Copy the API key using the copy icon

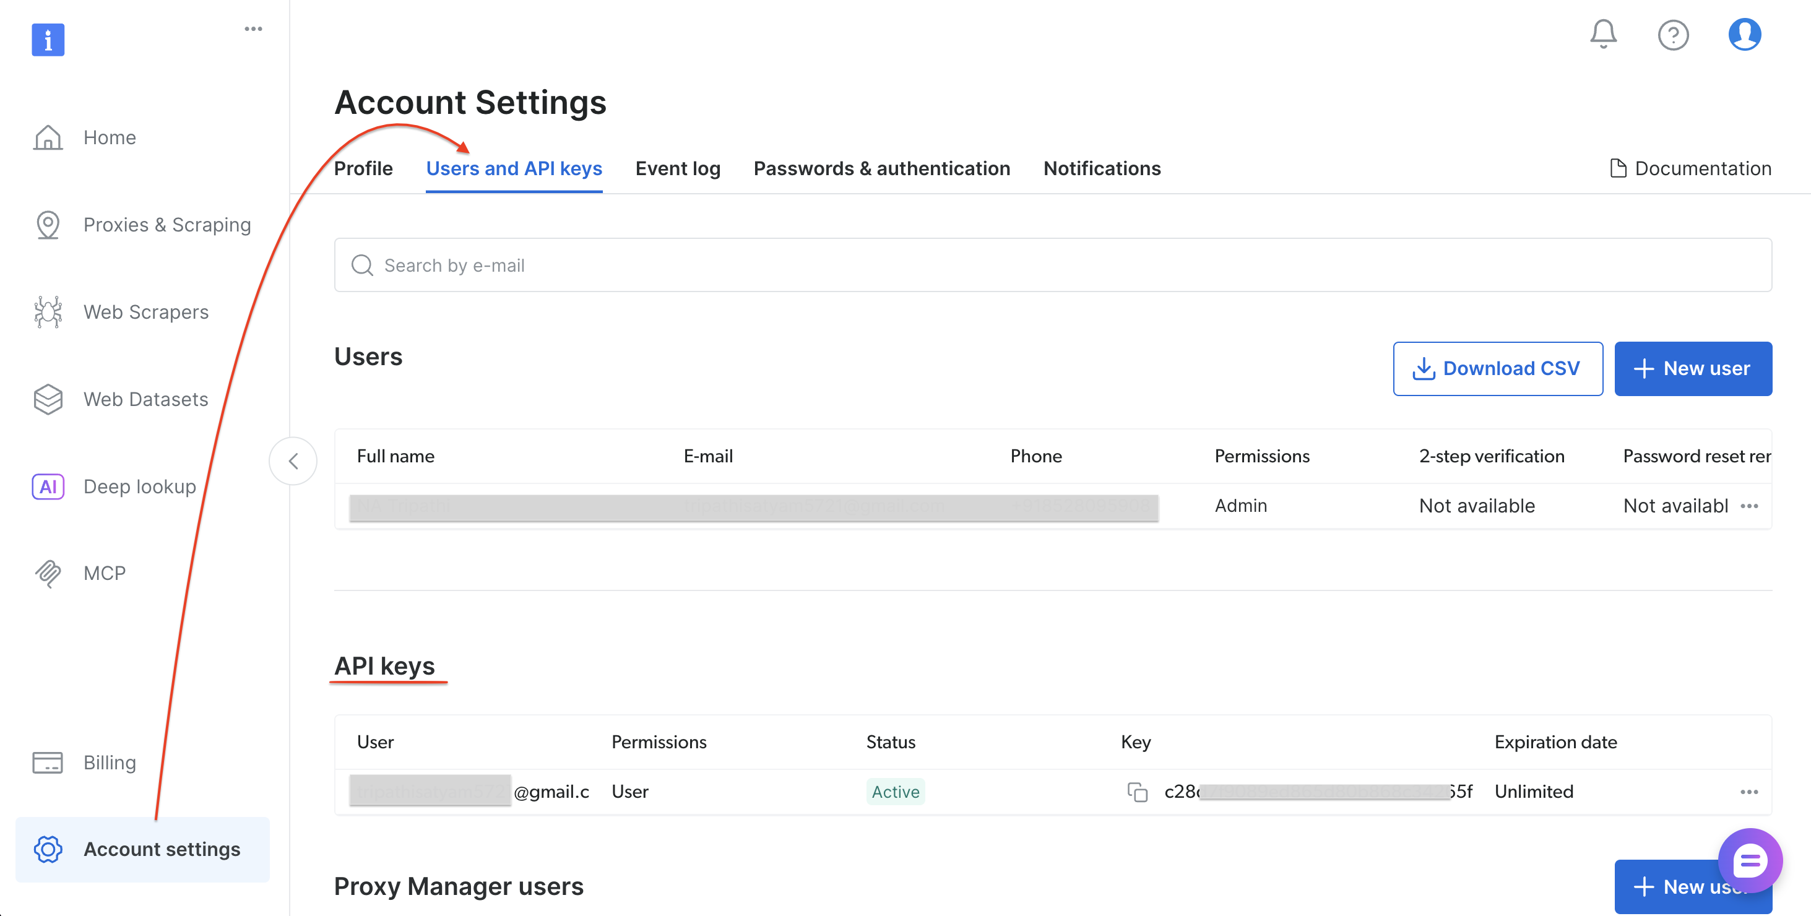click(1138, 791)
